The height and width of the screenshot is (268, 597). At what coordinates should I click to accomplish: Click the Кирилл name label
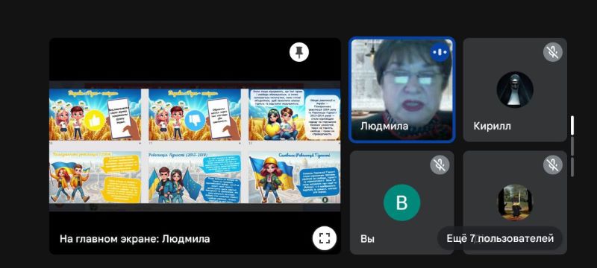coord(492,126)
